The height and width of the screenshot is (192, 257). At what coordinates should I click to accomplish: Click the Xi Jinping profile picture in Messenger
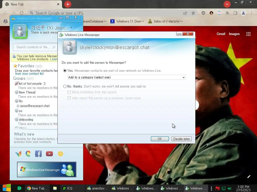[x=20, y=31]
